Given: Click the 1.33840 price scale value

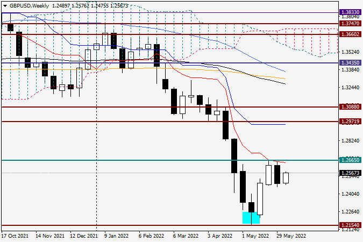Looking at the screenshot, I should point(351,69).
